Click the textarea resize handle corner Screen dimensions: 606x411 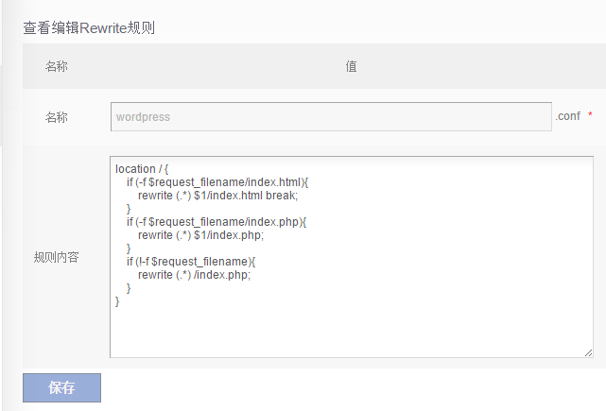pyautogui.click(x=588, y=352)
